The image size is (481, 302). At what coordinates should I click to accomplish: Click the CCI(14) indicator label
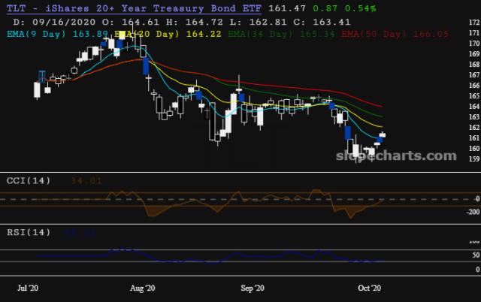pos(29,181)
